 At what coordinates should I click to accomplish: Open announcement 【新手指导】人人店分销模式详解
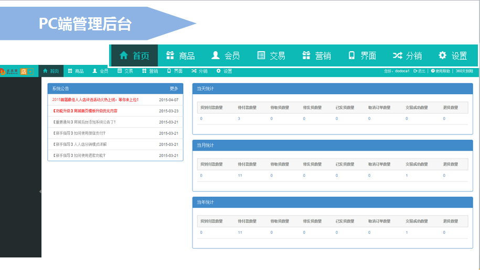80,144
